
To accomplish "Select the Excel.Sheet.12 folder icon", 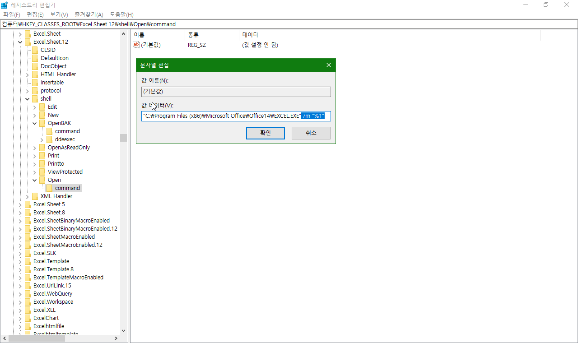I will (x=28, y=42).
